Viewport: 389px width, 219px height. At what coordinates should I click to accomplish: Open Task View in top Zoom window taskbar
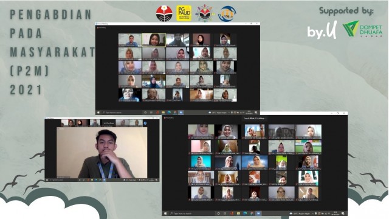point(151,113)
